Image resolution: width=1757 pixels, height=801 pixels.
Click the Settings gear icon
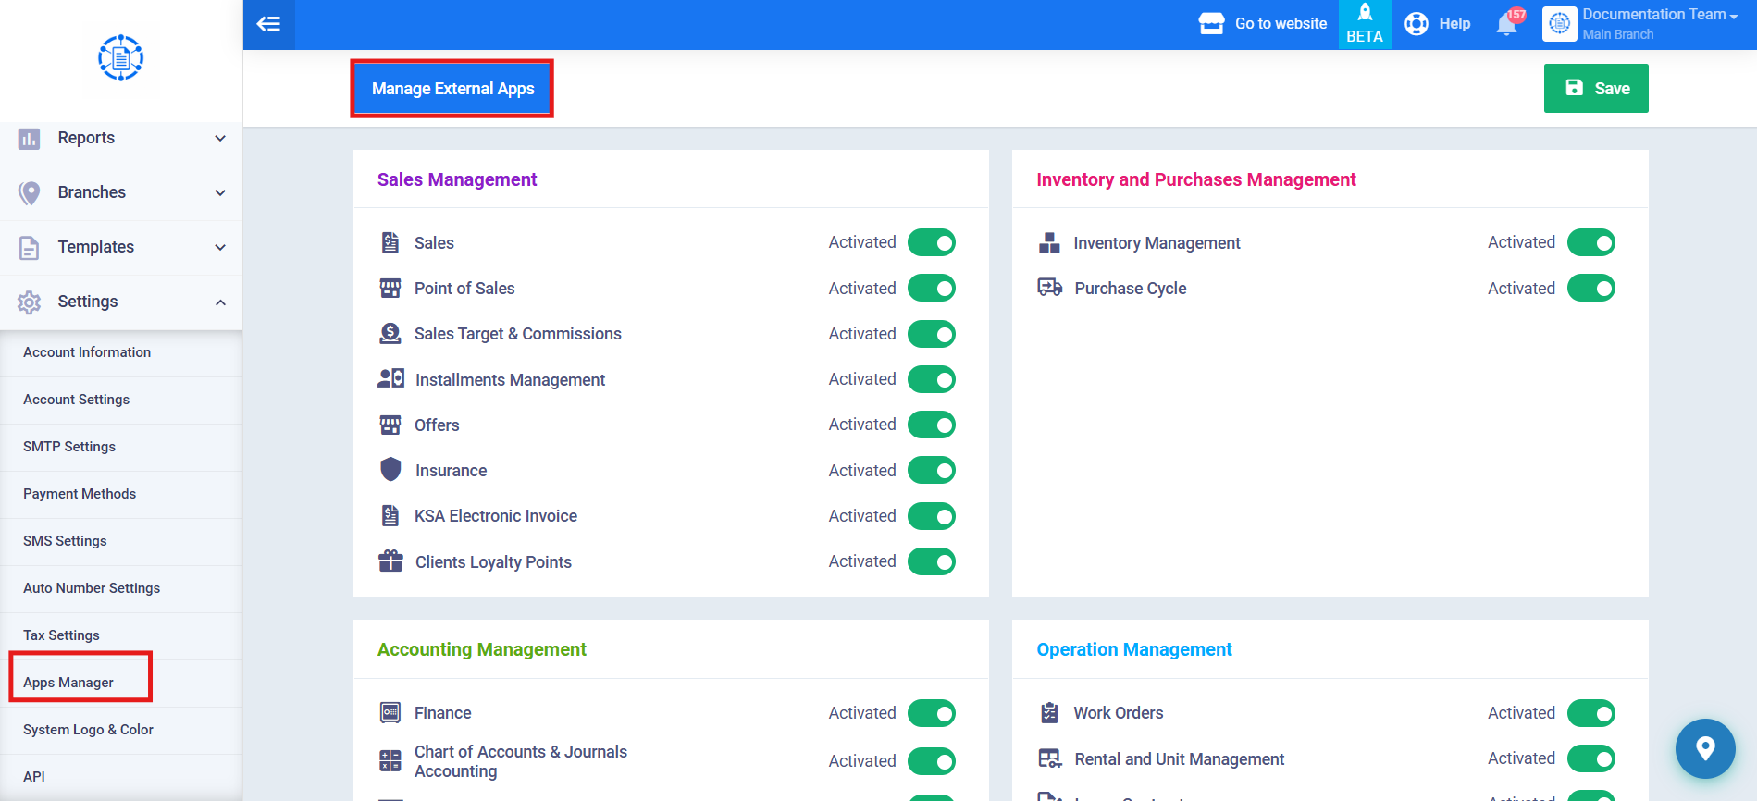click(x=30, y=302)
